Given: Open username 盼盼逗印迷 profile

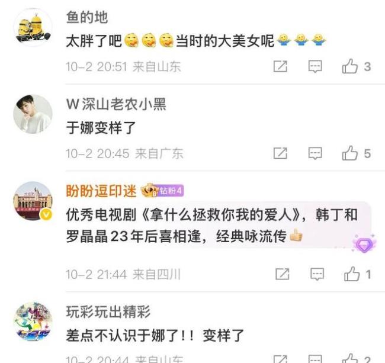Looking at the screenshot, I should [101, 191].
